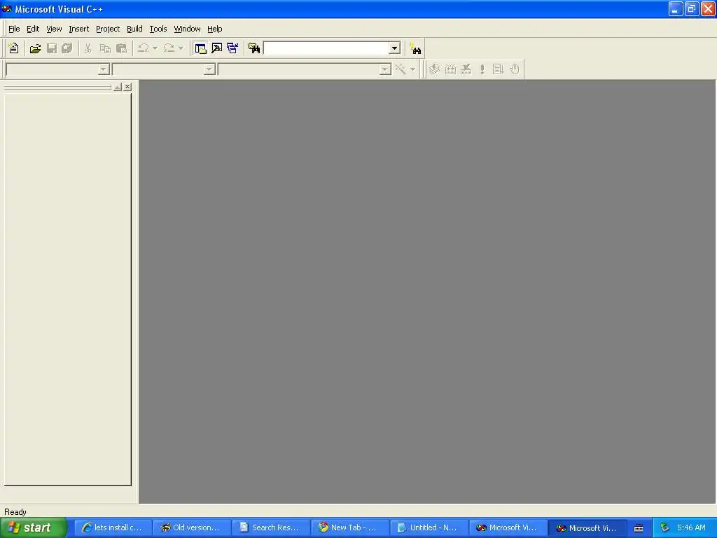Click the Paste clipboard icon
This screenshot has height=538, width=717.
click(122, 48)
